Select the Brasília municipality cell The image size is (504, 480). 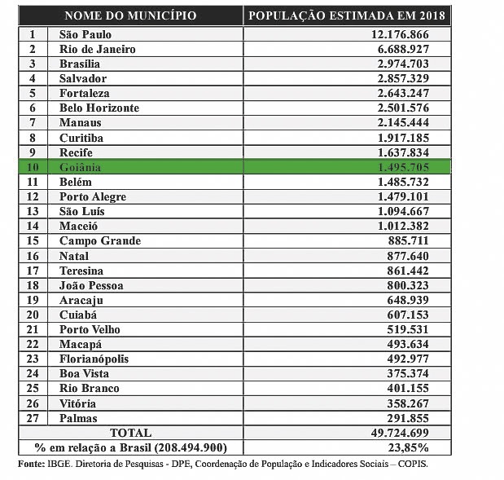pos(80,64)
